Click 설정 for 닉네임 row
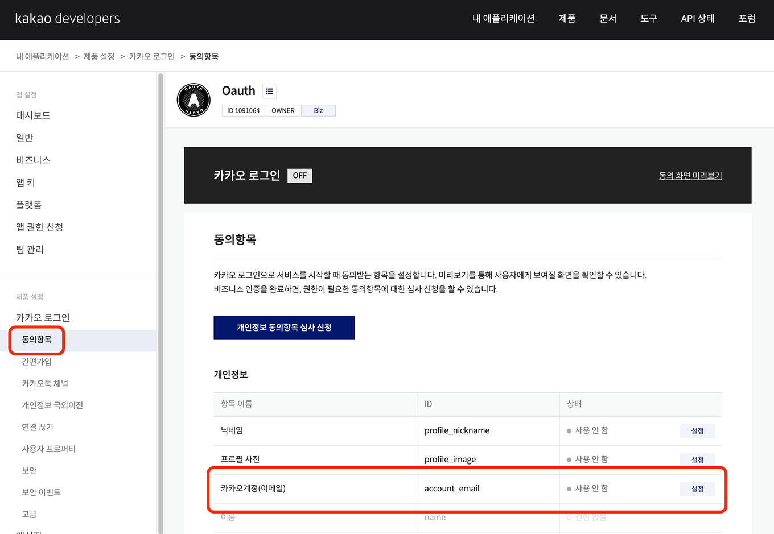 697,431
